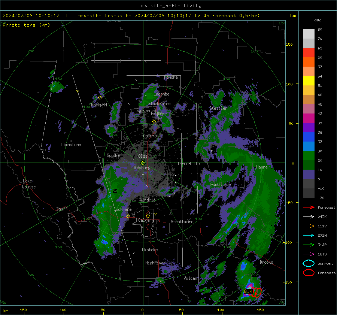Pick the bright red 65-60 dBZ swatch
Viewport: 337px width, 315px height.
coord(309,53)
